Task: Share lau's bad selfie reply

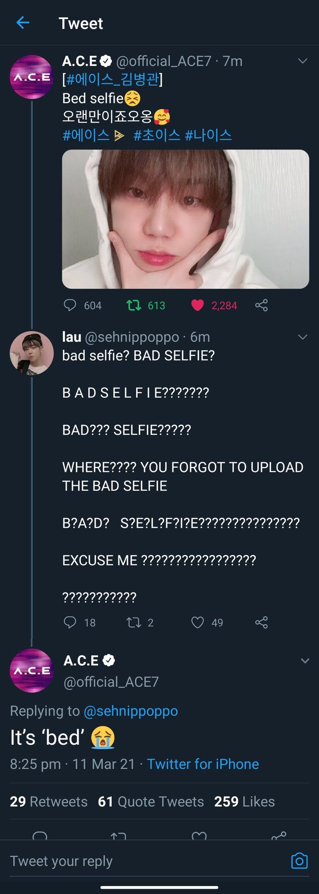Action: 261,622
